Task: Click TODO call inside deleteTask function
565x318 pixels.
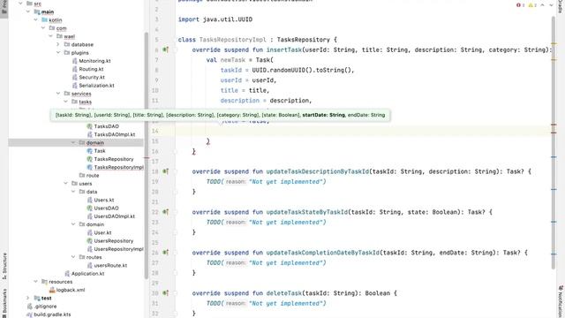Action: [x=267, y=304]
